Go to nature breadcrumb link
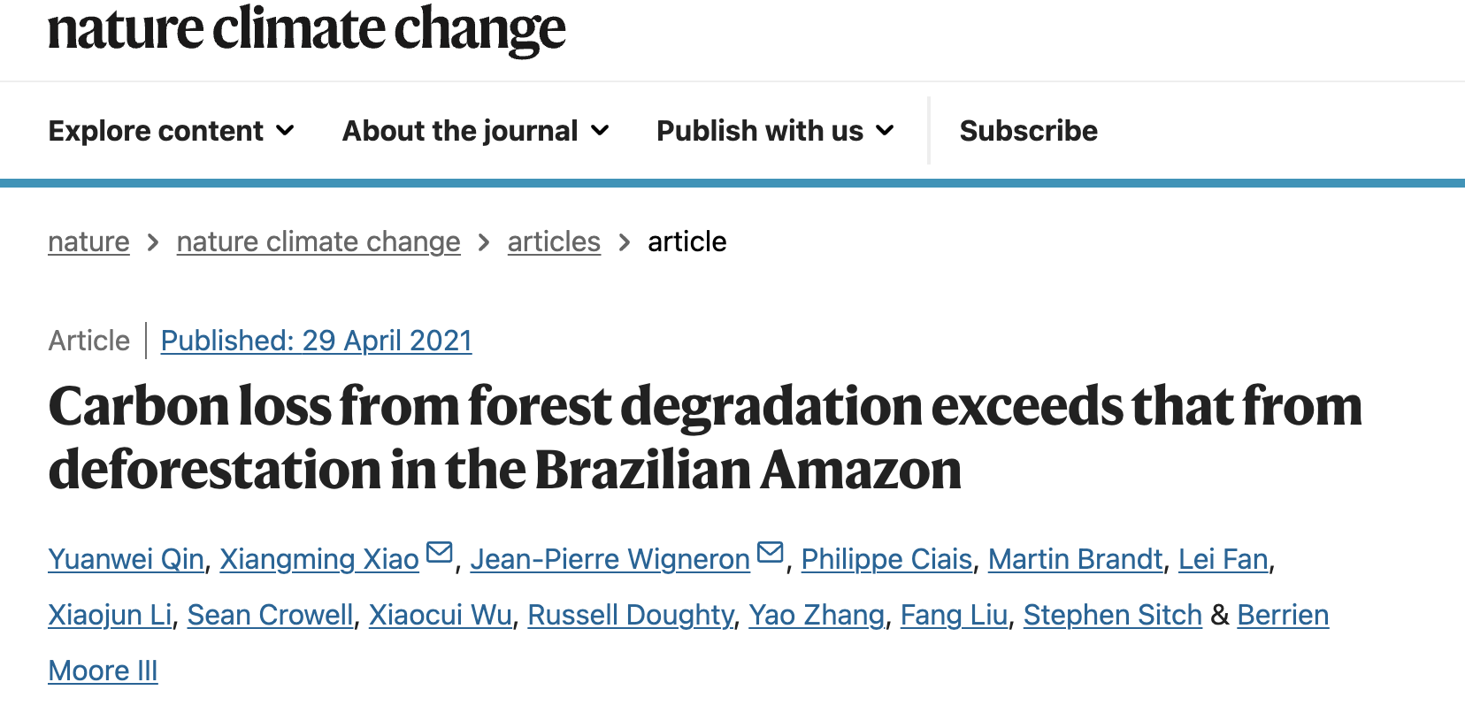Screen dimensions: 1465x713 click(x=88, y=241)
